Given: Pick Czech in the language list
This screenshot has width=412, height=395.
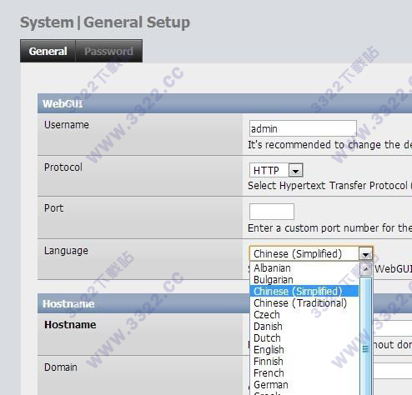Looking at the screenshot, I should [304, 315].
